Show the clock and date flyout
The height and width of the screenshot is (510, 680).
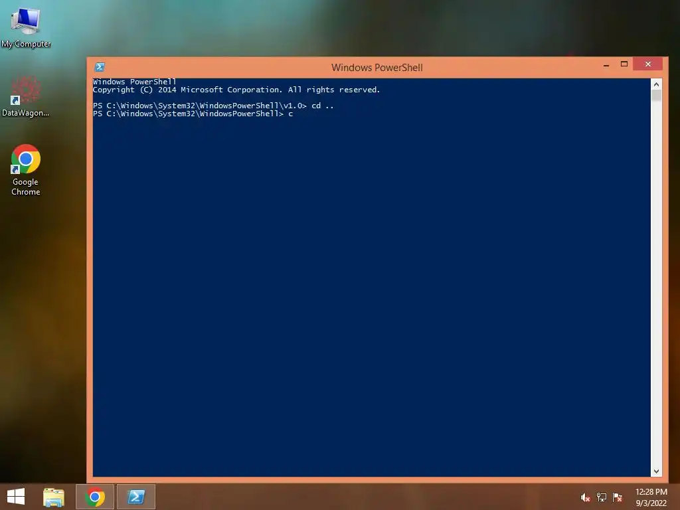click(651, 497)
